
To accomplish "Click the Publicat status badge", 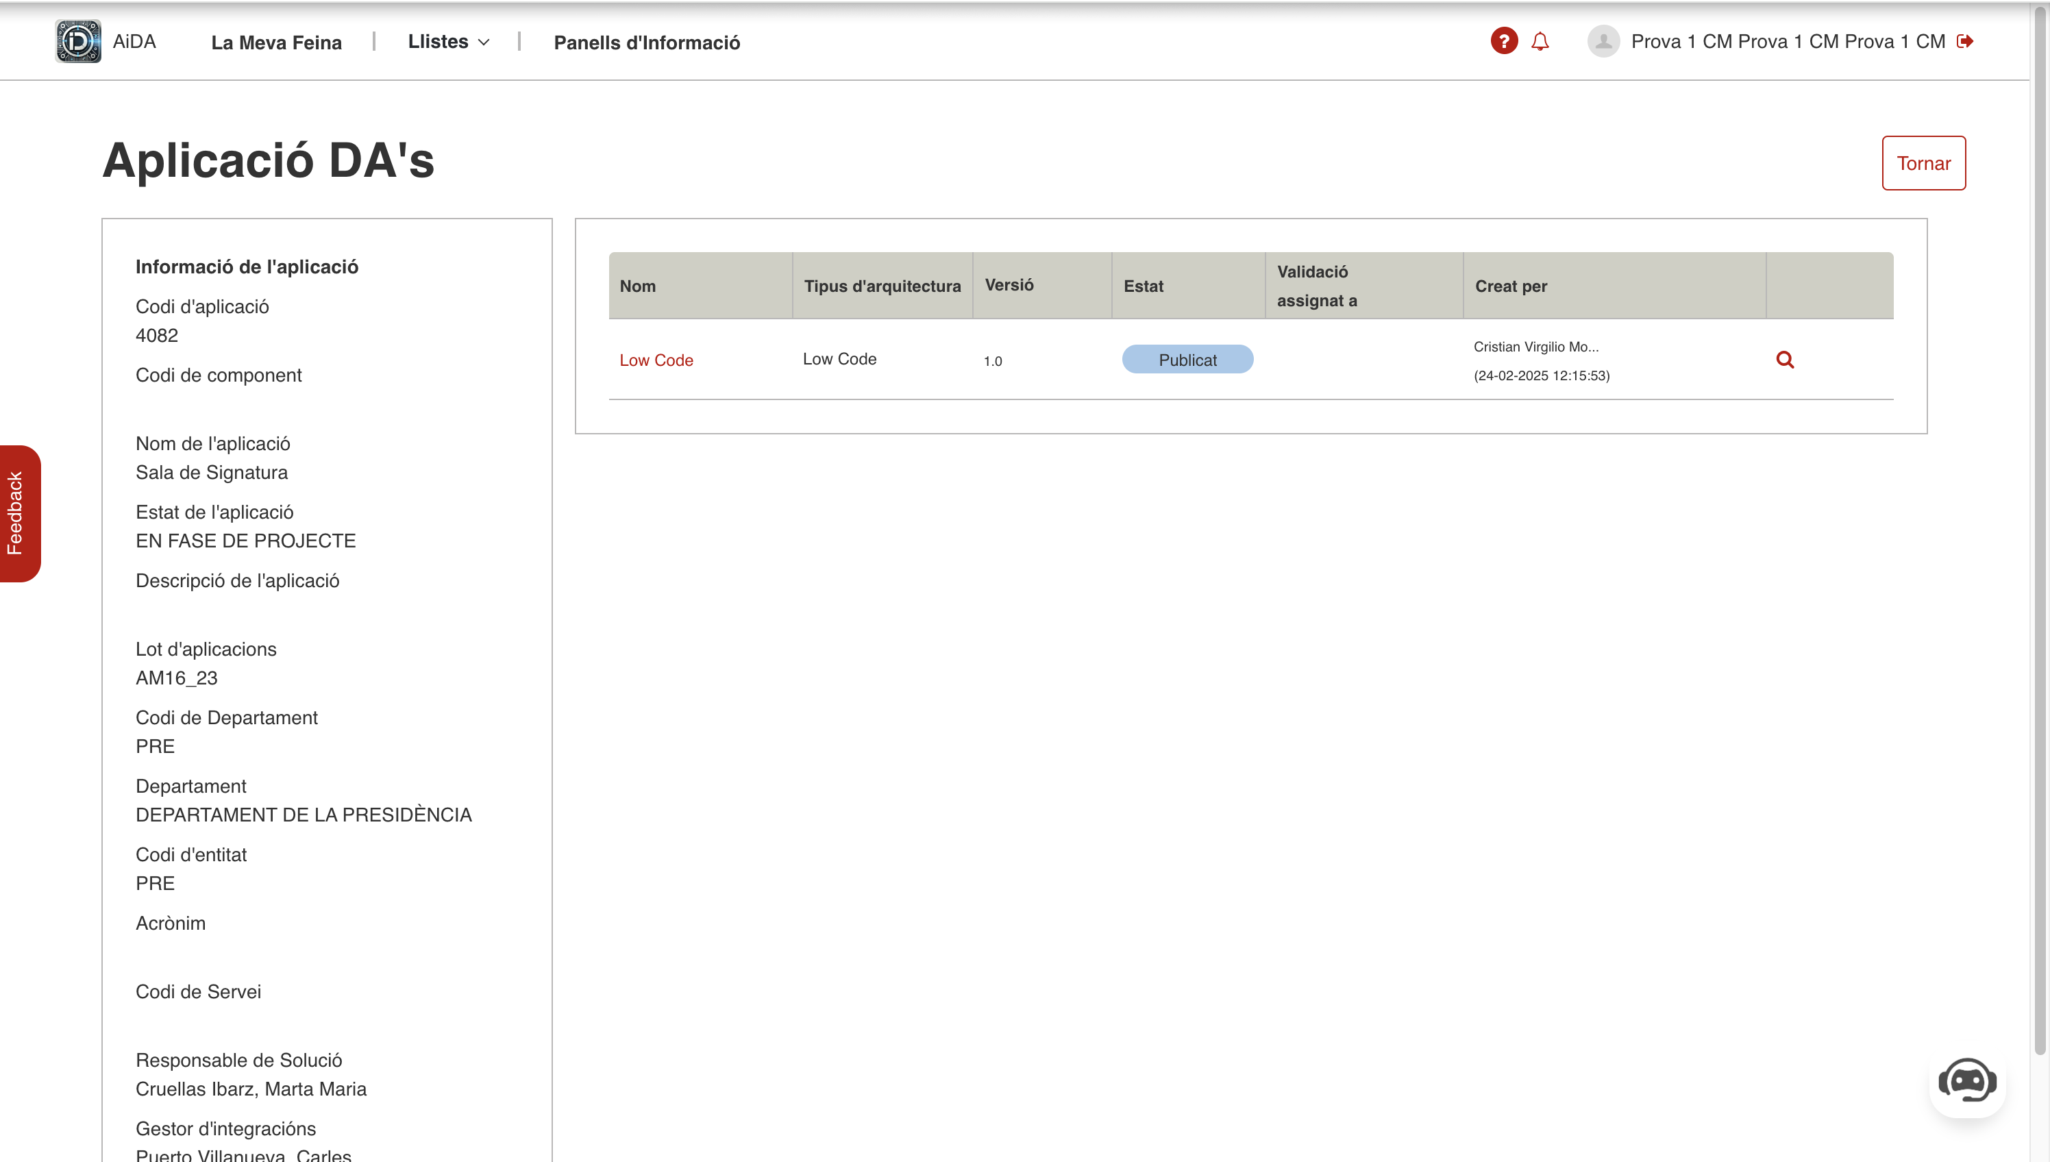I will (x=1187, y=360).
